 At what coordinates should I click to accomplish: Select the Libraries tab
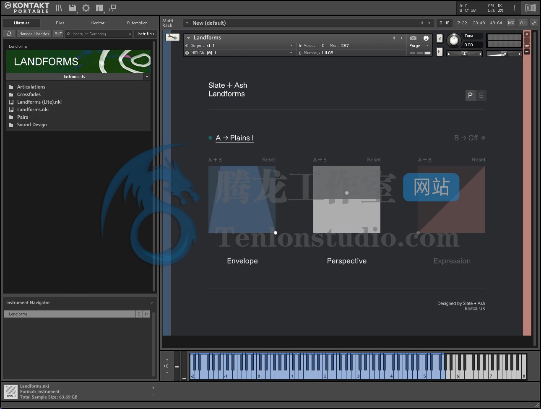coord(21,23)
